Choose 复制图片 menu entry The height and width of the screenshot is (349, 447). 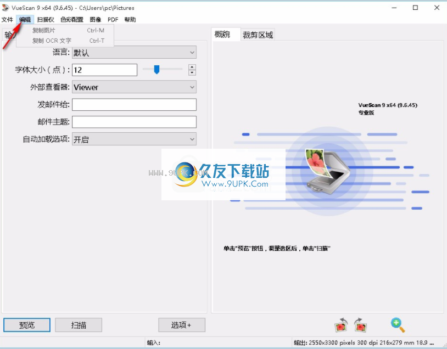click(65, 30)
